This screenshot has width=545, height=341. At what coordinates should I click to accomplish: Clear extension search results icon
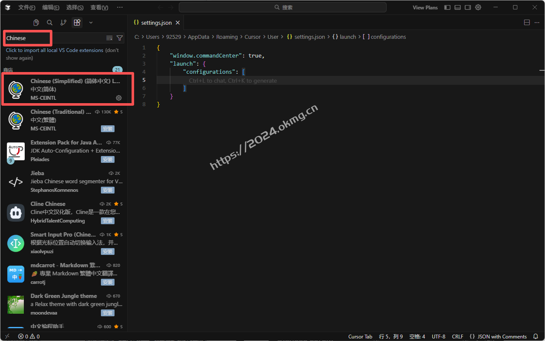109,38
